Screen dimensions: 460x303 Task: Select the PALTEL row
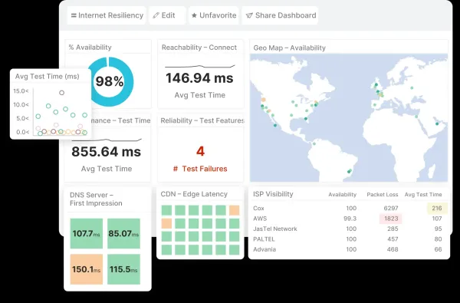349,239
